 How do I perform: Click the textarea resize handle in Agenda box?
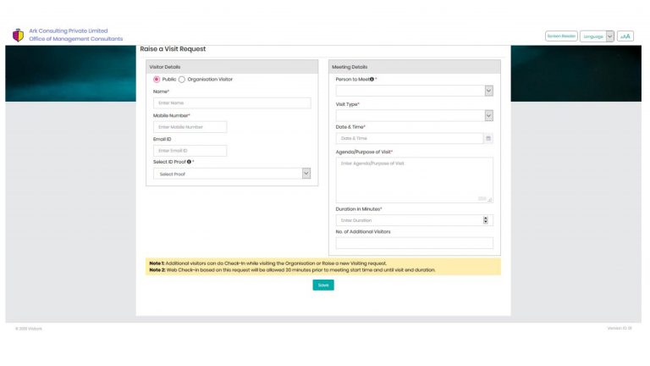(489, 200)
